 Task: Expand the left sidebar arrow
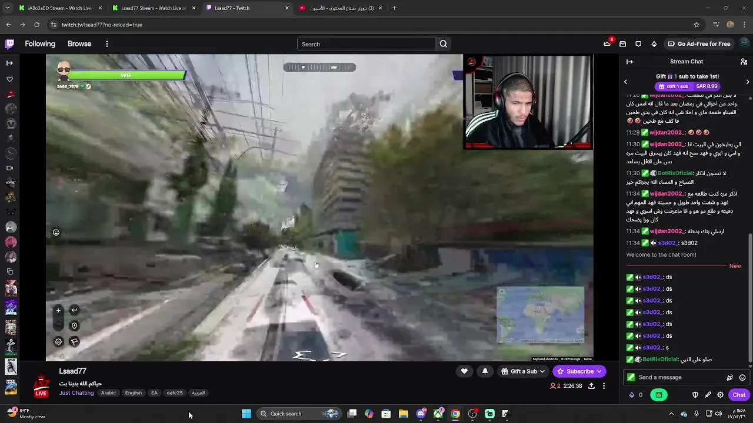[9, 62]
